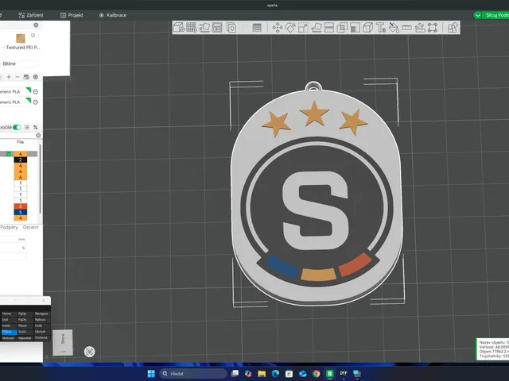The width and height of the screenshot is (509, 381).
Task: Click the black filament cell numbered 2
Action: click(21, 160)
